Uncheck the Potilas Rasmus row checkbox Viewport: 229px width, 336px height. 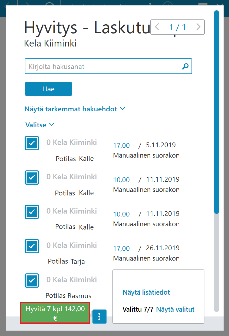(x=32, y=280)
